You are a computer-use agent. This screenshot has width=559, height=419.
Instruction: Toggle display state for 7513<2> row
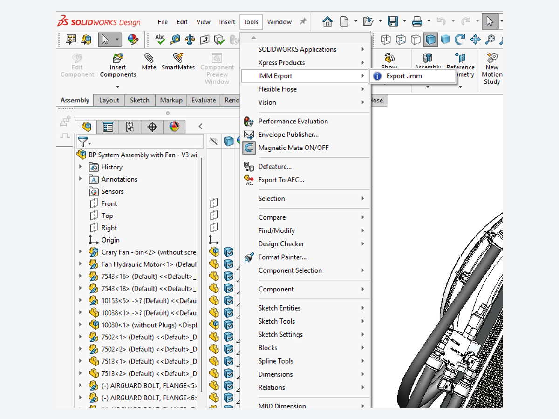(x=228, y=373)
